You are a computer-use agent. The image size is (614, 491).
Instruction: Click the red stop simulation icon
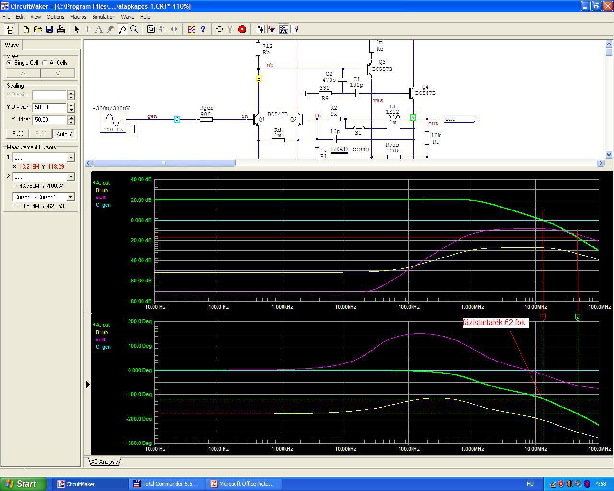point(242,29)
